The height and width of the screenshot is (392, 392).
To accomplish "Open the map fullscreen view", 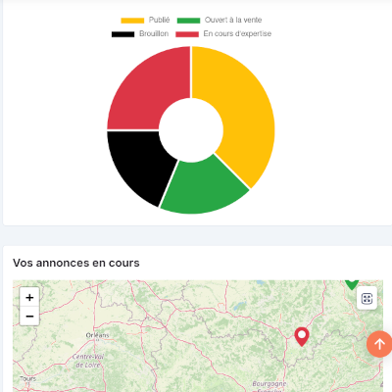I will [367, 298].
